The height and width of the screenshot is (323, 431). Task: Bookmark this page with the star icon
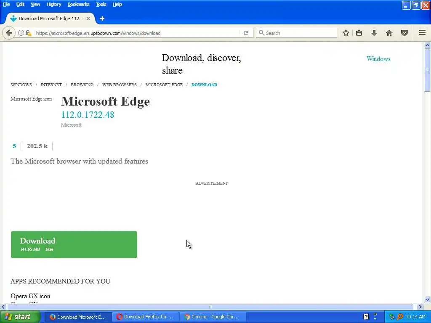(x=346, y=33)
